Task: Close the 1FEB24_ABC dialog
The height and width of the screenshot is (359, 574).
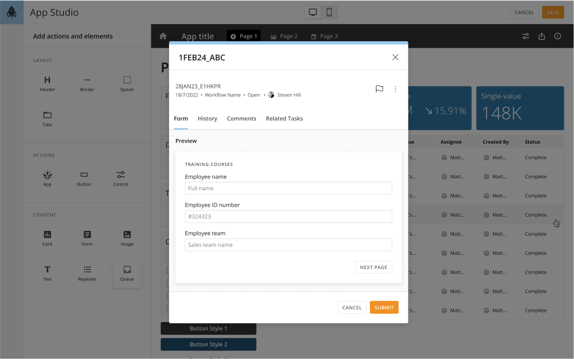Action: tap(395, 57)
